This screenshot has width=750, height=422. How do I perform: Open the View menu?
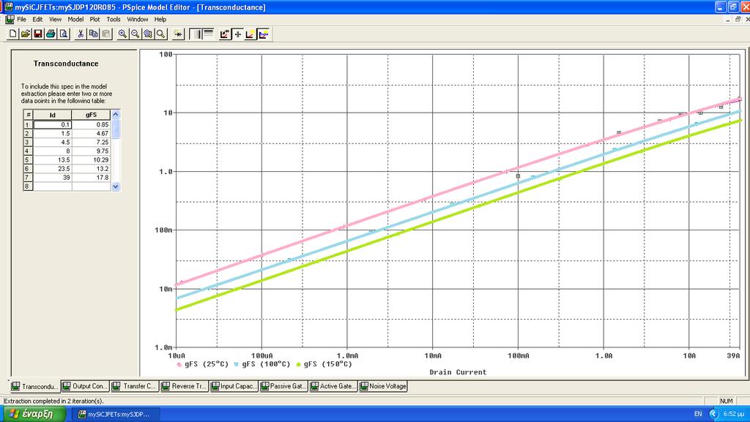pos(55,20)
